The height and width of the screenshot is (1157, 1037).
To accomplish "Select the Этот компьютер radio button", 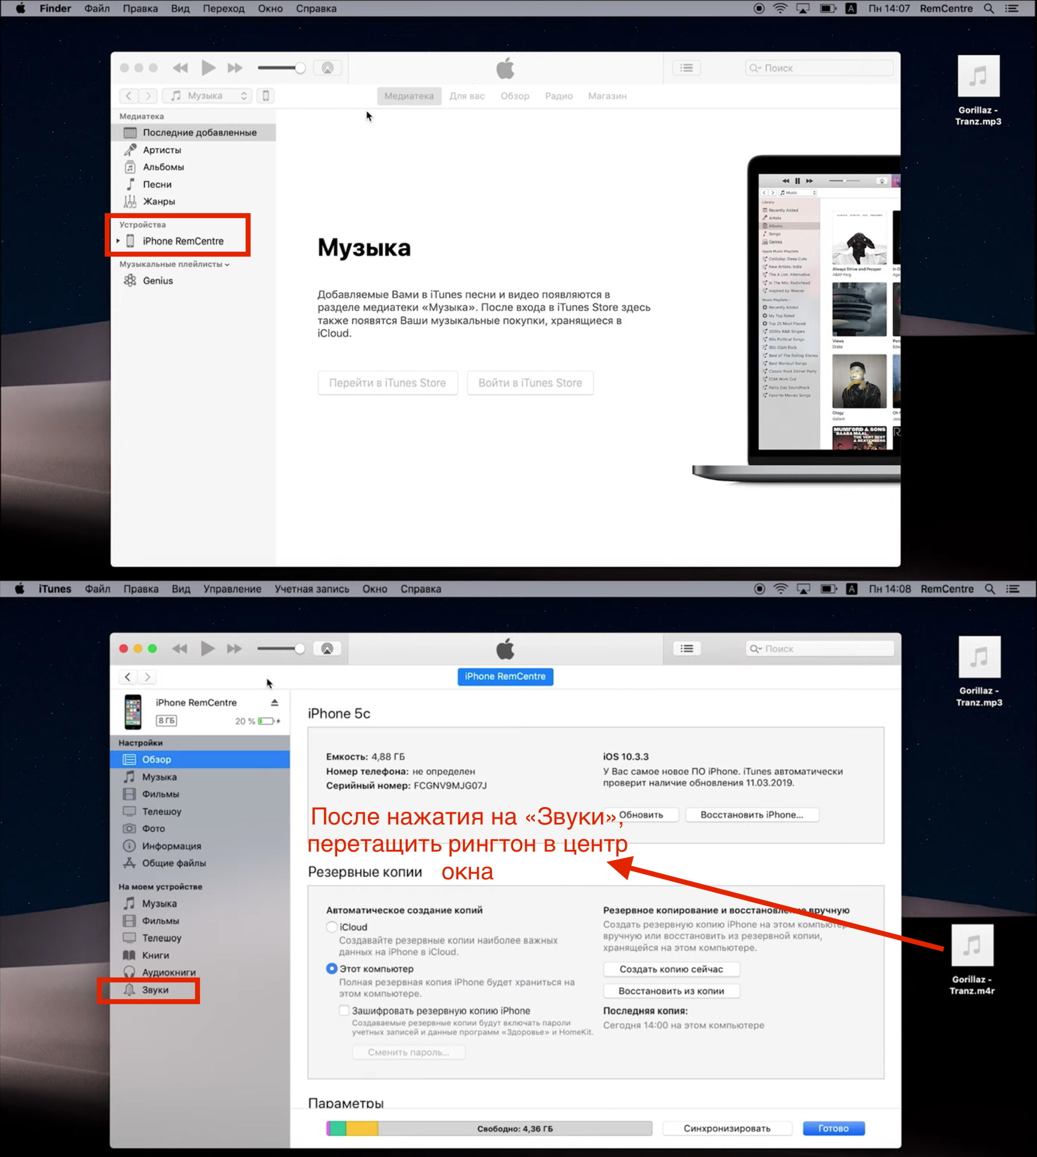I will click(332, 968).
